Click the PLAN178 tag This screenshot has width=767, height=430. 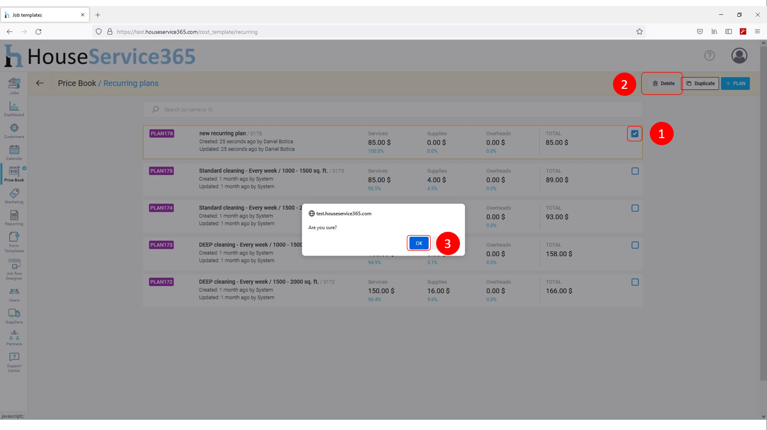162,134
